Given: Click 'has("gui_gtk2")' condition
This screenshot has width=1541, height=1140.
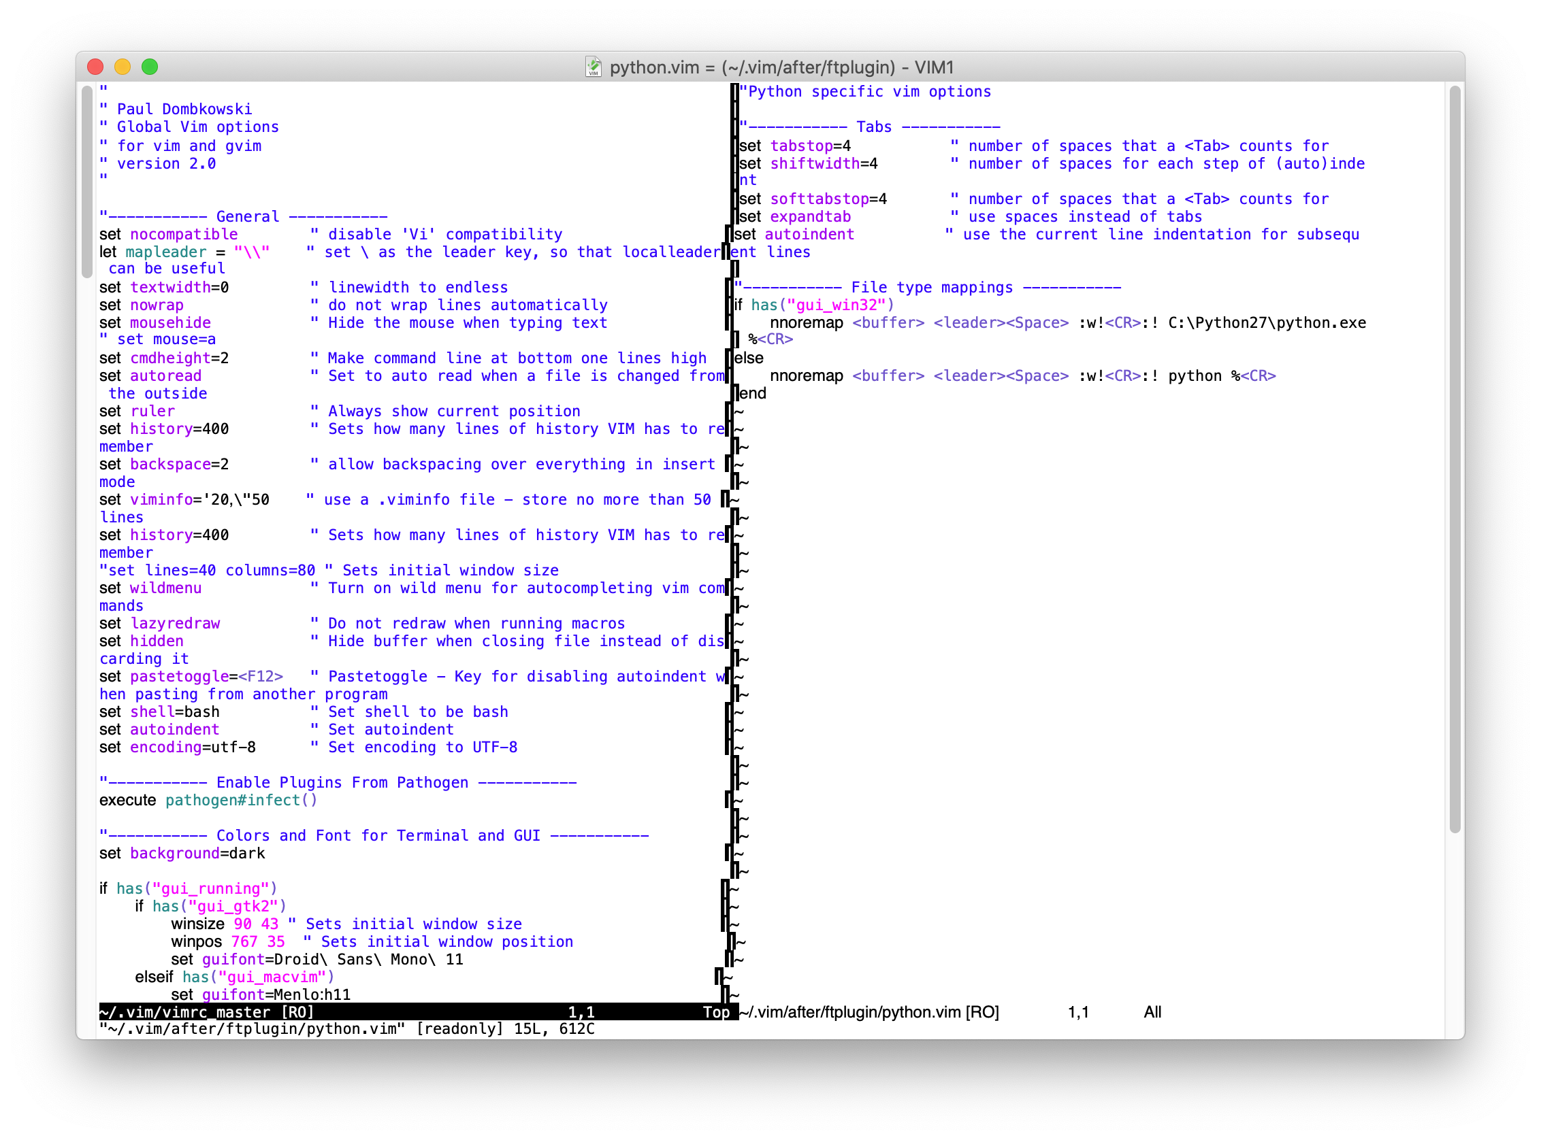Looking at the screenshot, I should [220, 907].
